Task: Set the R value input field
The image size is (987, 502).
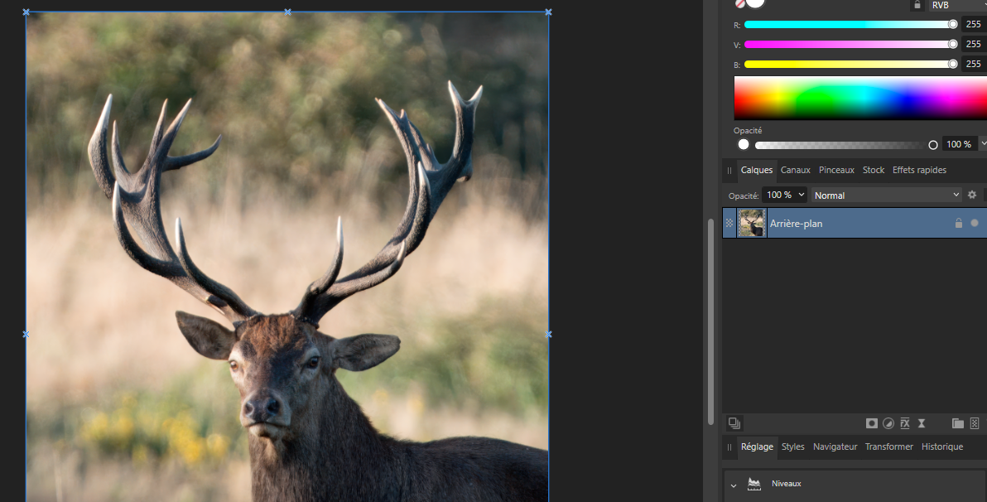Action: 974,25
